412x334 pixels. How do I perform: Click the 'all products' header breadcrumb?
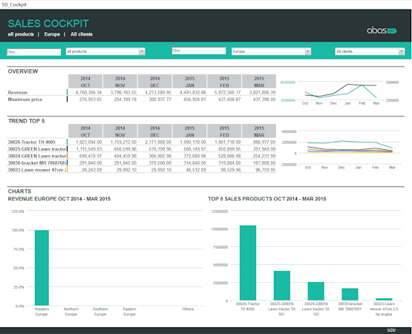tap(21, 34)
